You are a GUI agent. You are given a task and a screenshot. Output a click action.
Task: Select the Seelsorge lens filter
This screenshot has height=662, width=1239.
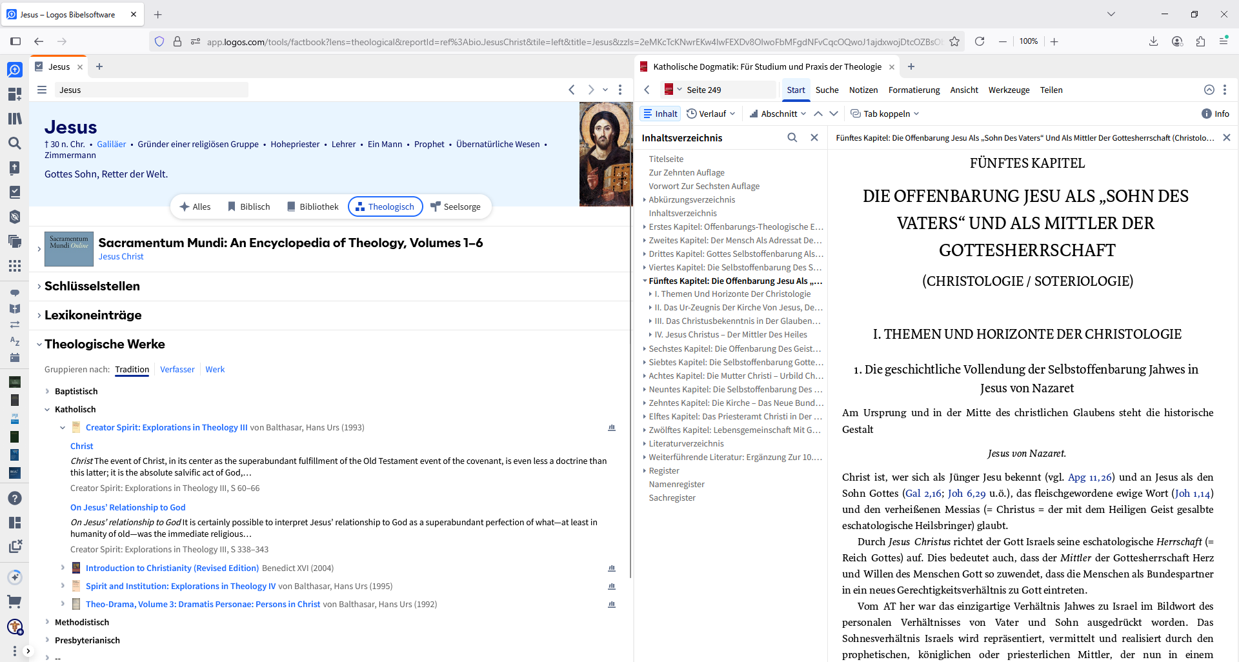click(456, 206)
